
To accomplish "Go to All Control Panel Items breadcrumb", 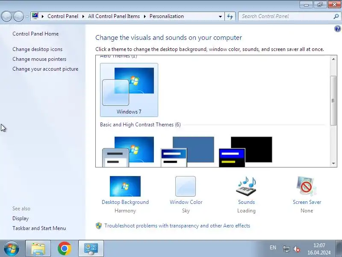I will (x=114, y=16).
